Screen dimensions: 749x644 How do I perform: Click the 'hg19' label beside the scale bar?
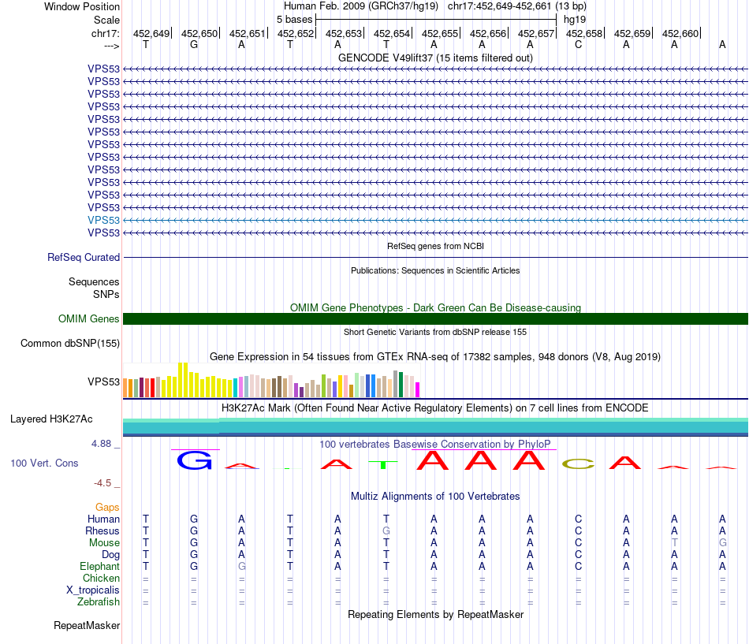click(575, 20)
